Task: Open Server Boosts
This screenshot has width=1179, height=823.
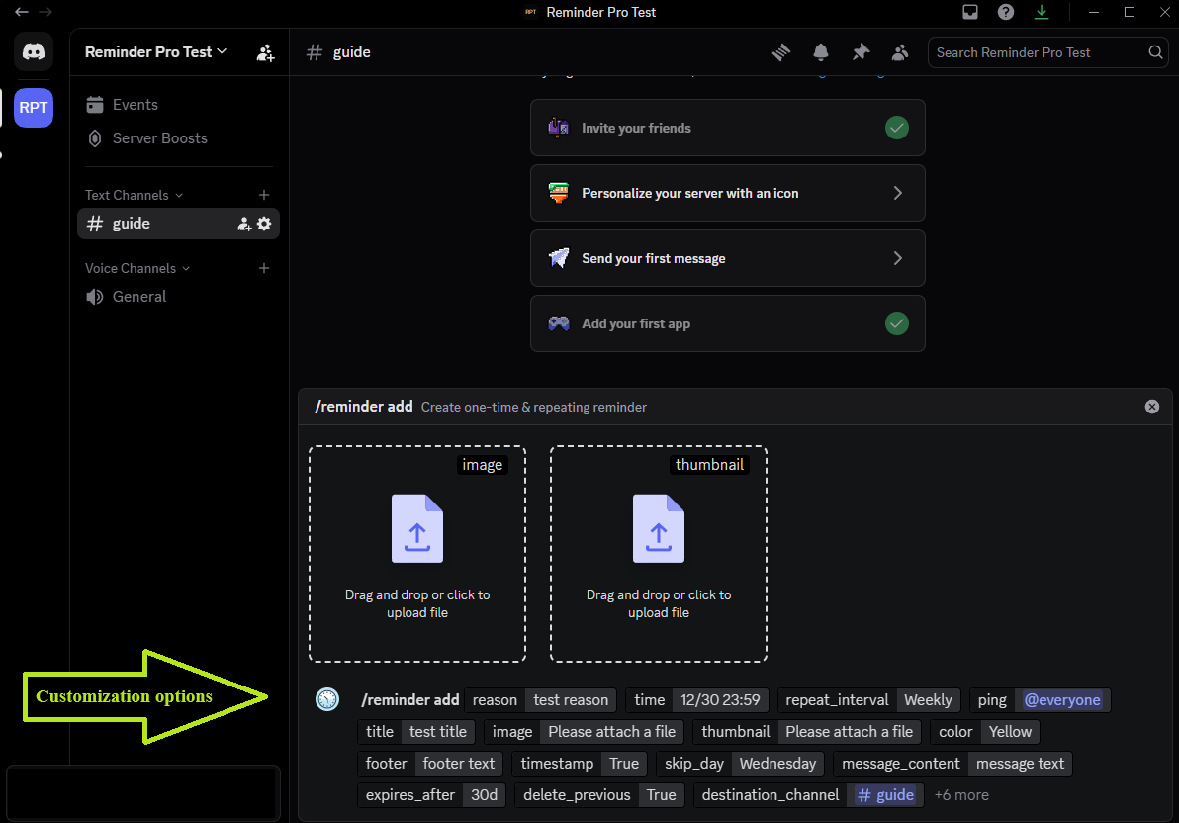Action: coord(178,138)
